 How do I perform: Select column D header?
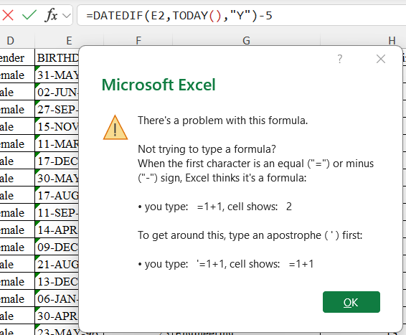click(17, 41)
